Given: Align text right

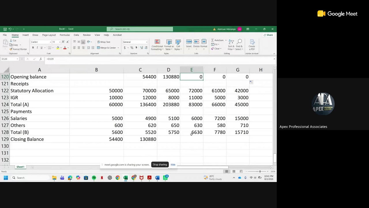Looking at the screenshot, I should [x=83, y=48].
